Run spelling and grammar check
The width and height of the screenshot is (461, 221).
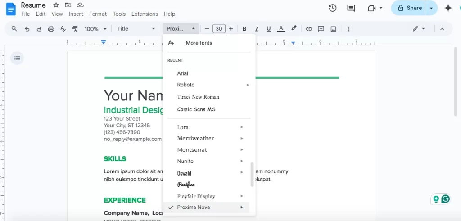tap(63, 29)
